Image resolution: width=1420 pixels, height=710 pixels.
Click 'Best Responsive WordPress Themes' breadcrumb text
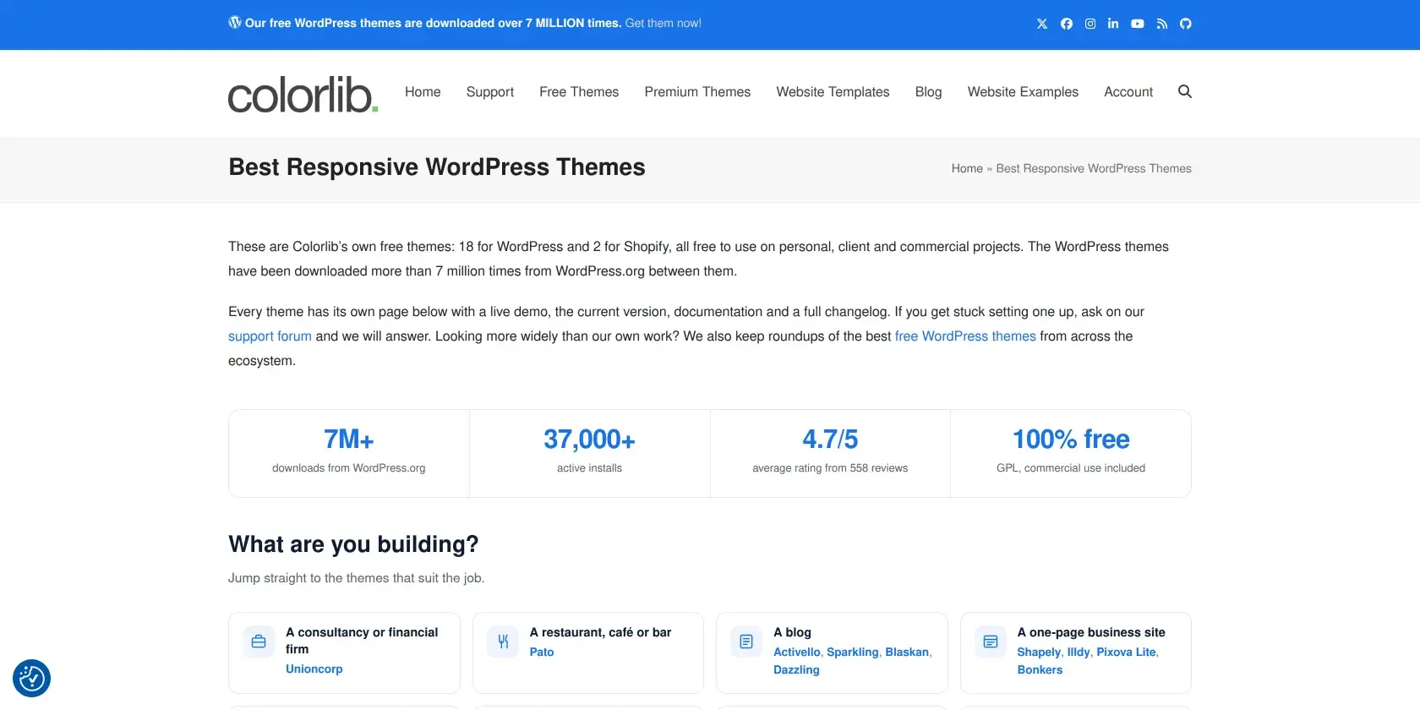(x=1094, y=168)
